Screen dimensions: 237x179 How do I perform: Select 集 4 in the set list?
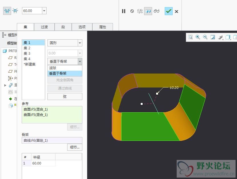pyautogui.click(x=33, y=59)
